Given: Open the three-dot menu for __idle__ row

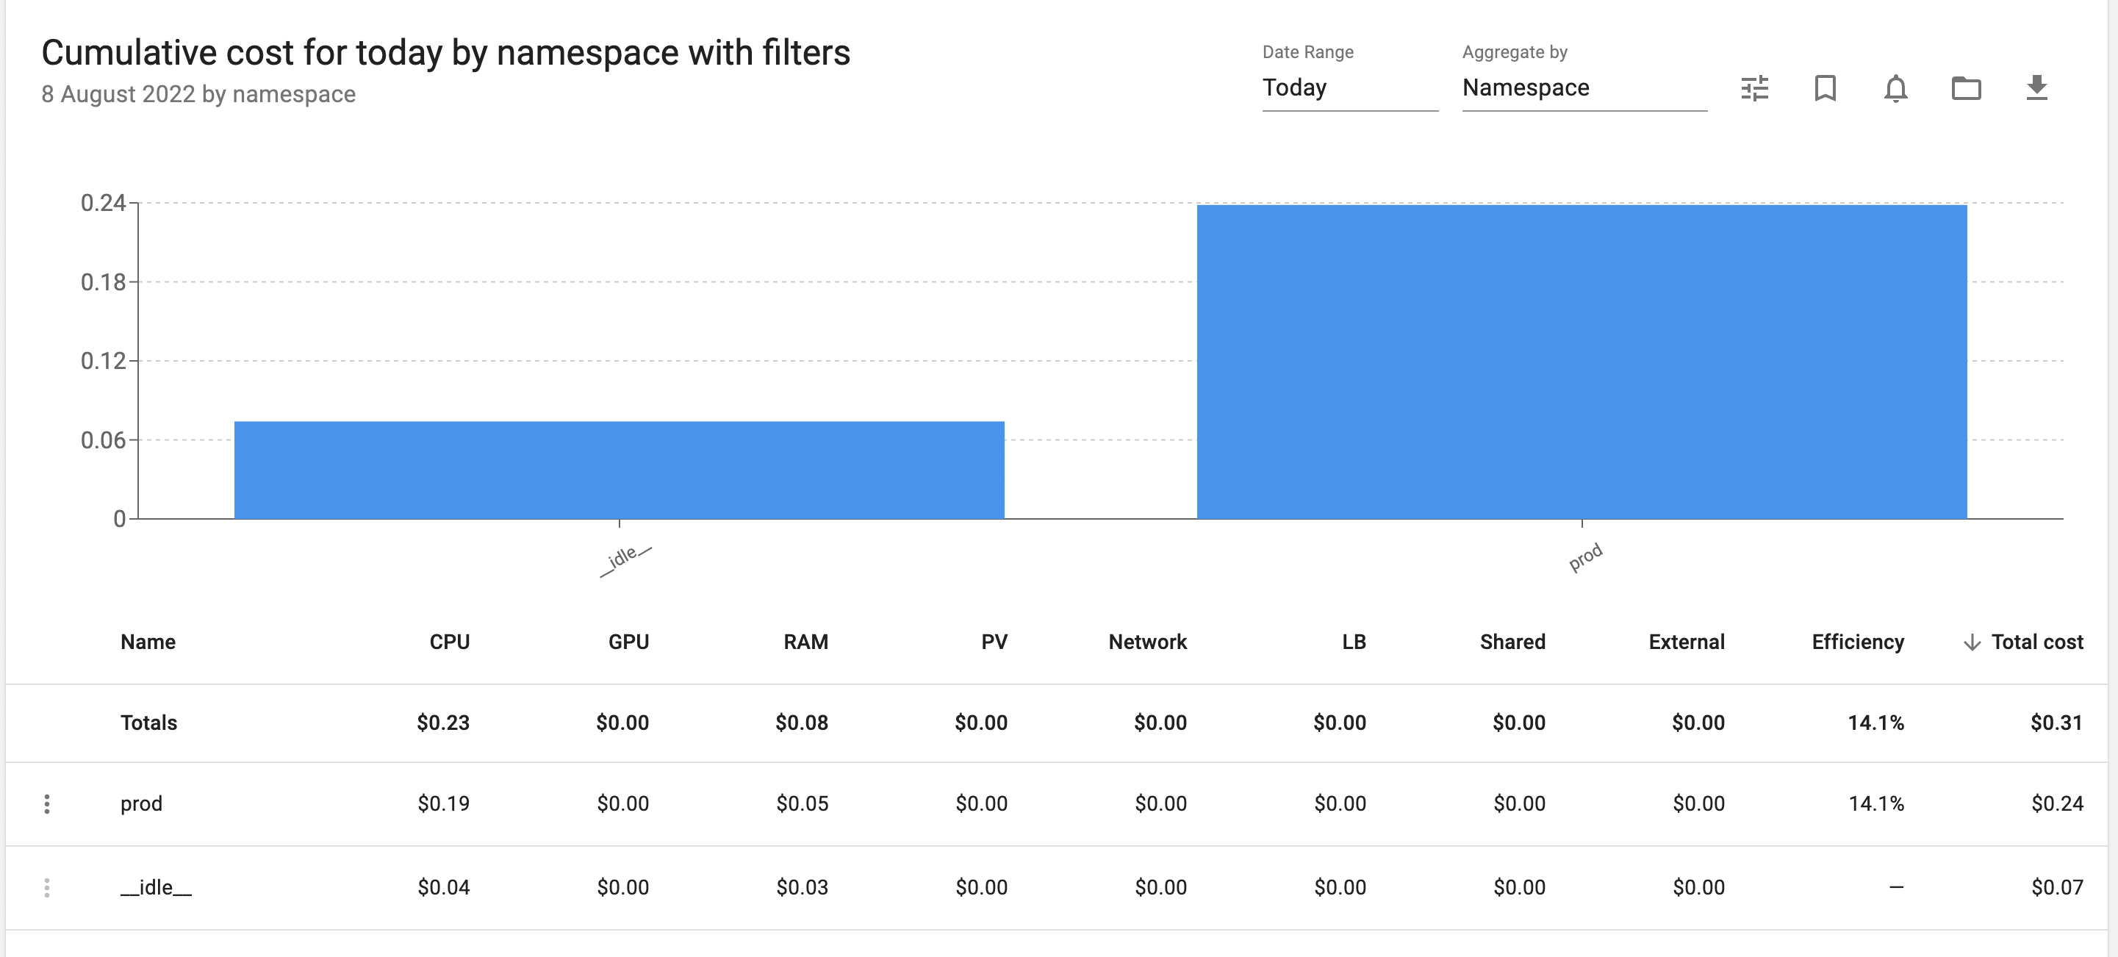Looking at the screenshot, I should (x=47, y=888).
